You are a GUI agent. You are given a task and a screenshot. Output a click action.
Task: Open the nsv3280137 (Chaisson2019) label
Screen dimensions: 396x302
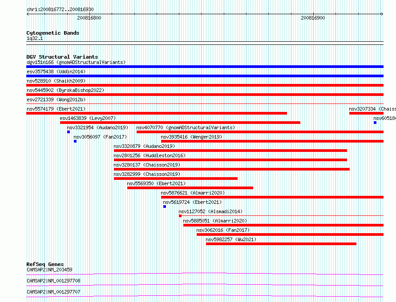tap(147, 165)
